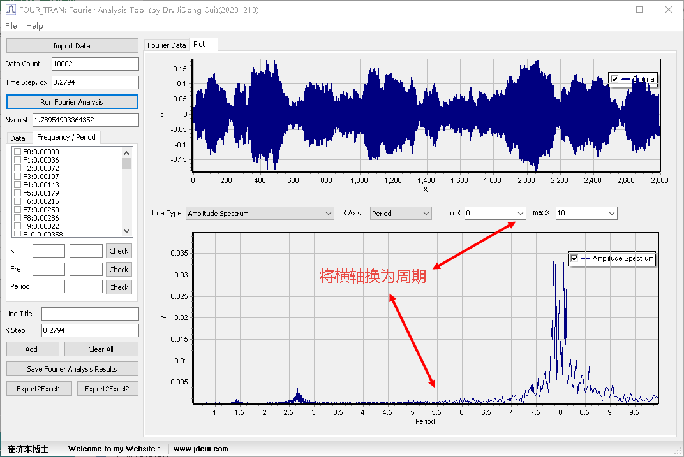Image resolution: width=684 pixels, height=457 pixels.
Task: Toggle the Amplitude Spectrum legend checkbox
Action: point(574,258)
